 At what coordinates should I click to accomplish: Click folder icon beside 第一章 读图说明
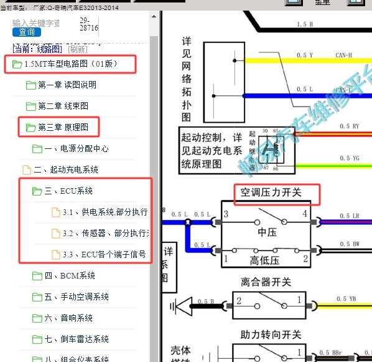click(x=31, y=85)
